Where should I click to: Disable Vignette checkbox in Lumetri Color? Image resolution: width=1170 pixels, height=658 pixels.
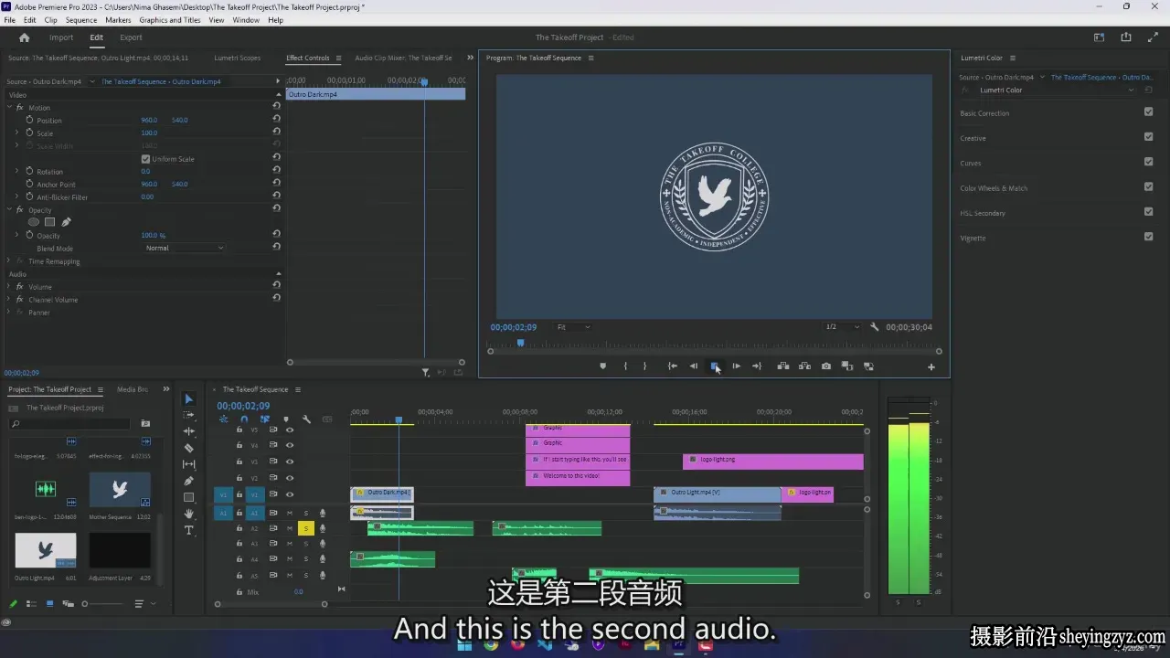pos(1148,237)
